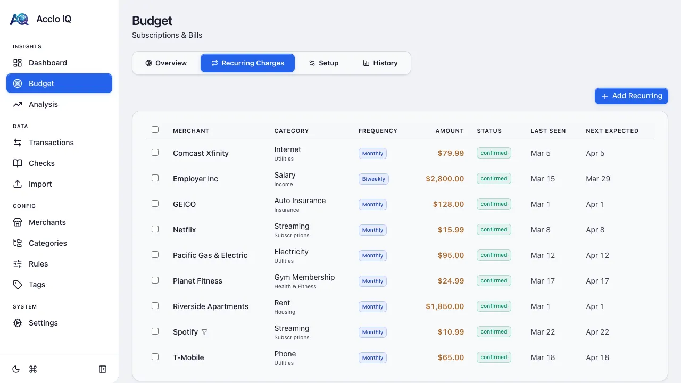Click the Analysis trend arrow icon
Screen dimensions: 681x383
pos(18,104)
